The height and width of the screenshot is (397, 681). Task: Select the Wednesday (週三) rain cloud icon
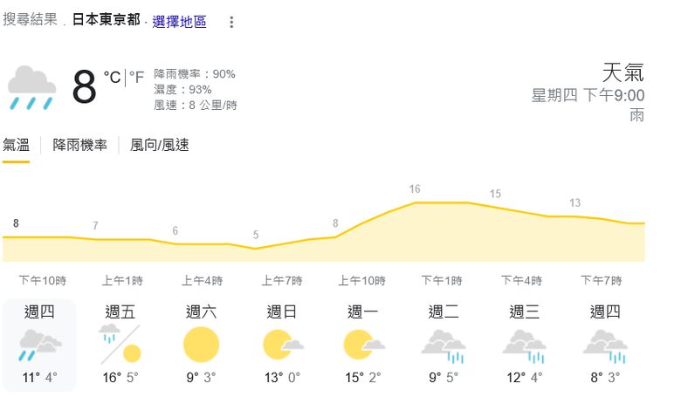point(524,346)
